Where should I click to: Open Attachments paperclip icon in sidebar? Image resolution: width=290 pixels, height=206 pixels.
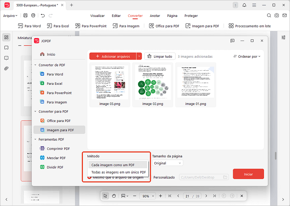6,69
